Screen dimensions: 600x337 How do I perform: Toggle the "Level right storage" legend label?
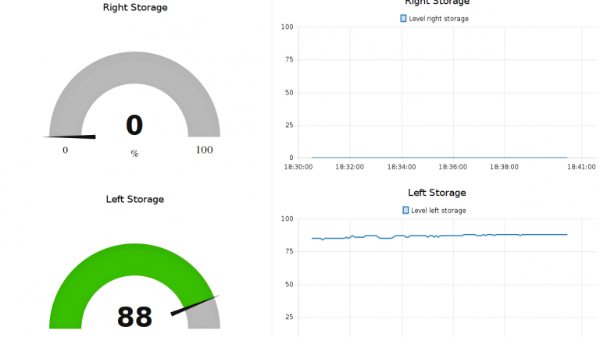(438, 18)
